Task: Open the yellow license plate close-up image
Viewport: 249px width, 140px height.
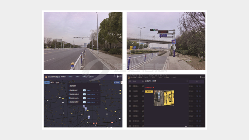Action: coord(169,98)
